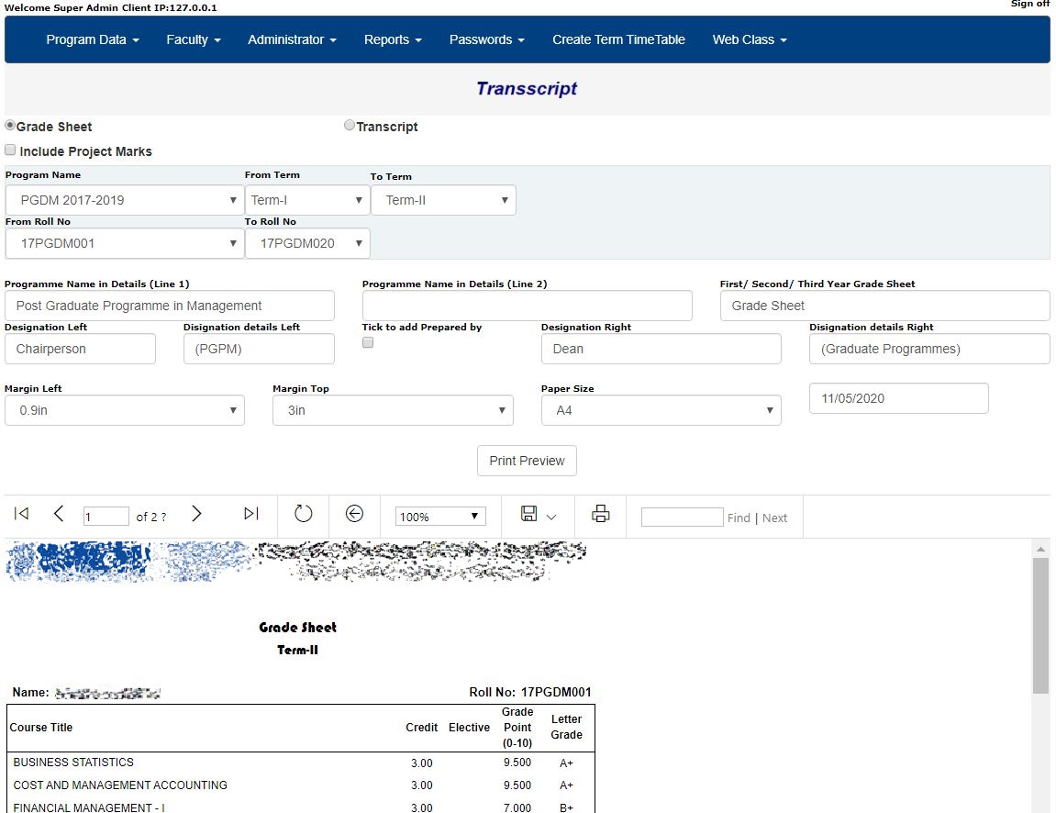Click the Print Preview button
The image size is (1056, 813).
point(526,461)
